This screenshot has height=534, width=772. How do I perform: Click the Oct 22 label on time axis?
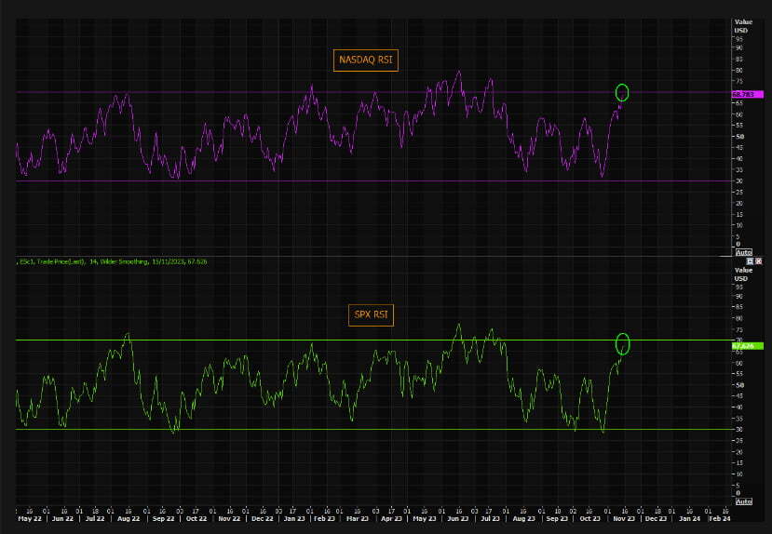pyautogui.click(x=196, y=519)
